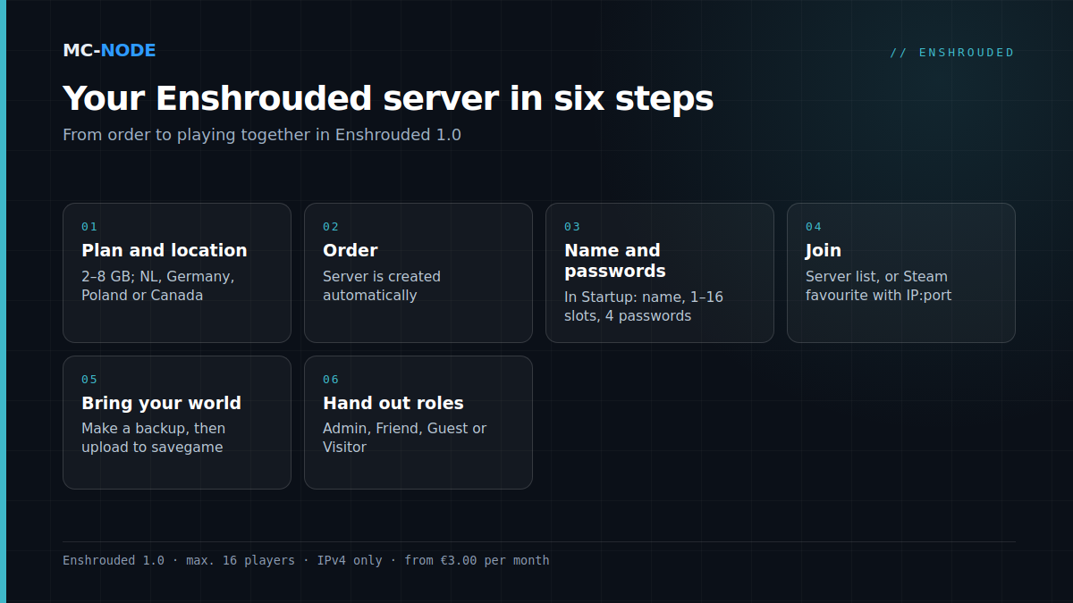Select the Hand out roles card title

coord(393,403)
